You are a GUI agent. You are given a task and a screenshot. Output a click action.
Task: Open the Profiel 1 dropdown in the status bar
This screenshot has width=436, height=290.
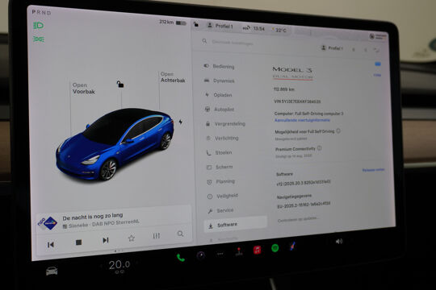tap(220, 26)
